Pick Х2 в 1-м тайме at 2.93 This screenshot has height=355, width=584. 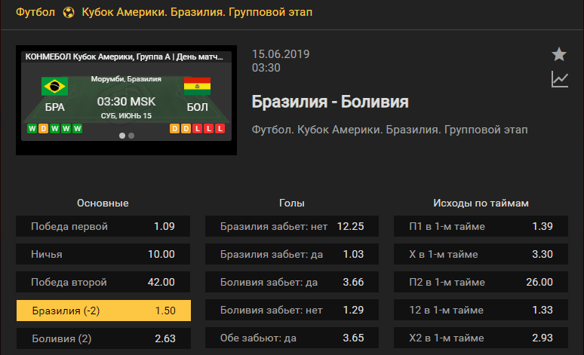(x=481, y=338)
